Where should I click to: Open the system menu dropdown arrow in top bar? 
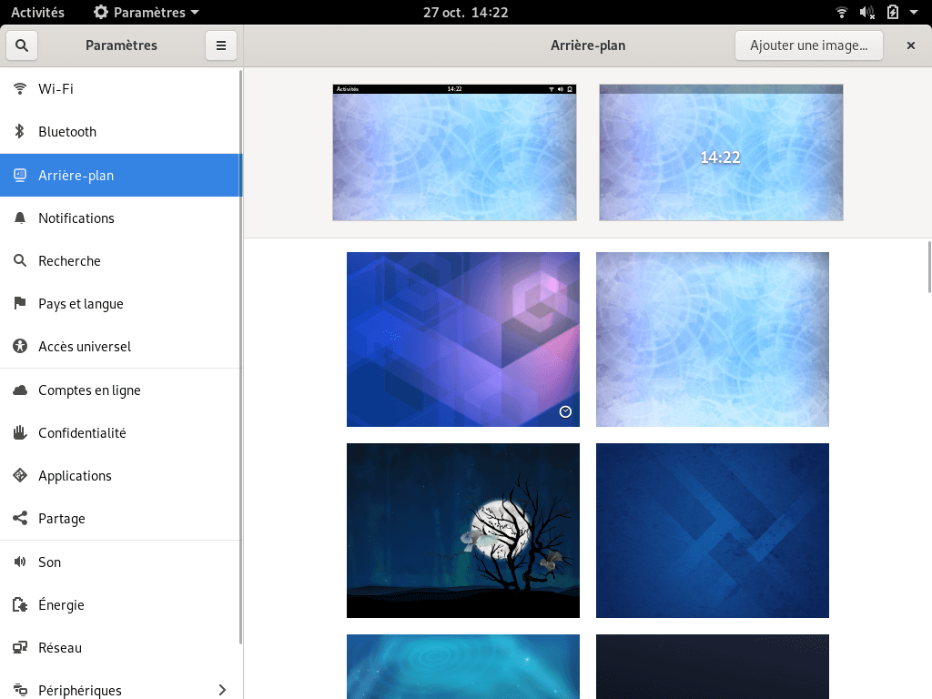(914, 12)
